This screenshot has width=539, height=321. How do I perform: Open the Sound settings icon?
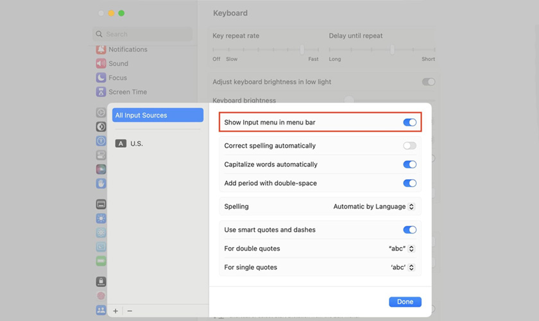pyautogui.click(x=101, y=64)
